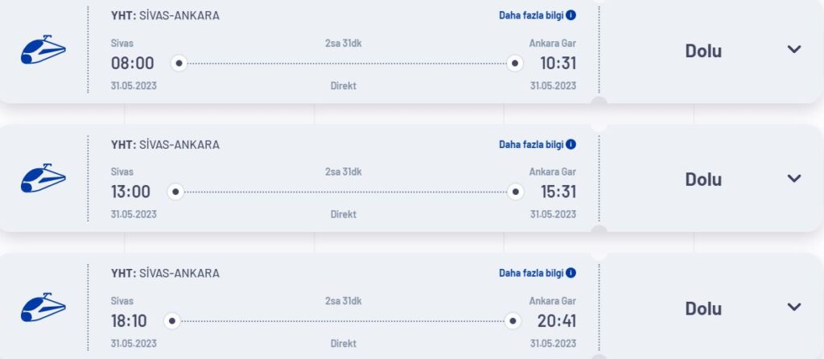
Task: Click the 'Dolu' status of the 18:10 train
Action: [703, 308]
